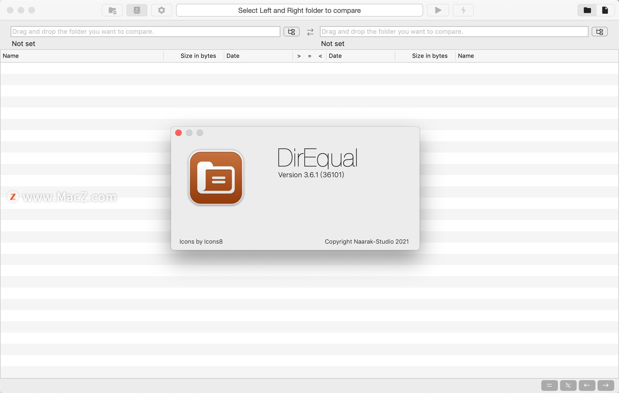This screenshot has height=393, width=619.
Task: Click the stamp-shaped toolbar button
Action: (x=137, y=10)
